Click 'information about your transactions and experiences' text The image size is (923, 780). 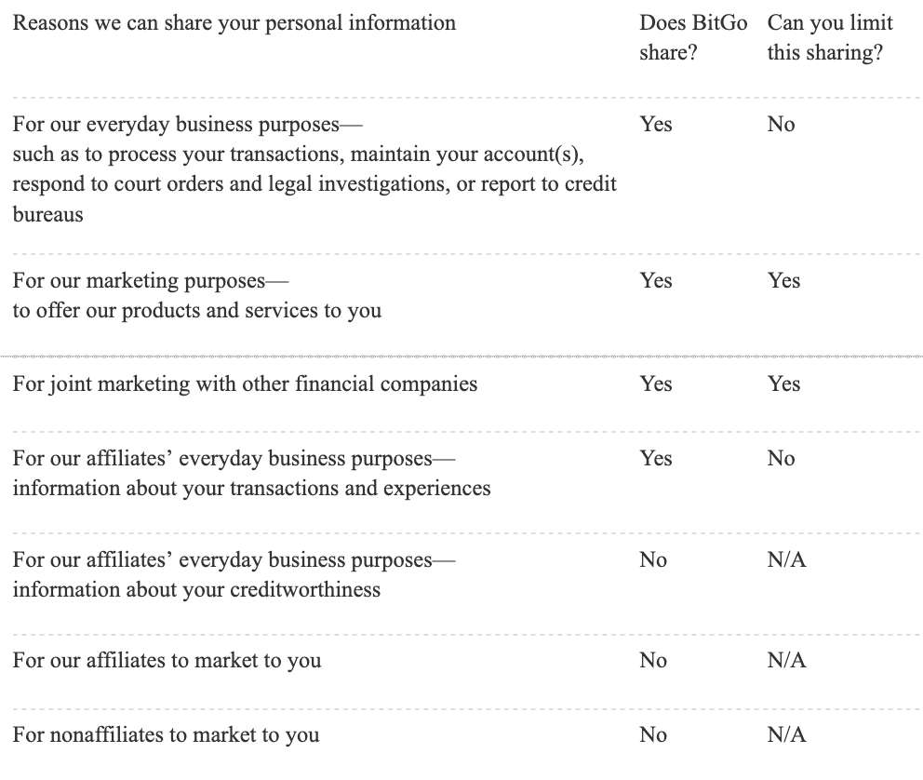[252, 488]
